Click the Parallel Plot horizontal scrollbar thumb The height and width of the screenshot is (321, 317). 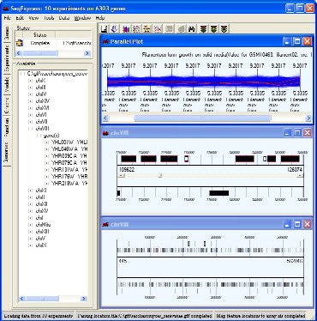point(202,118)
